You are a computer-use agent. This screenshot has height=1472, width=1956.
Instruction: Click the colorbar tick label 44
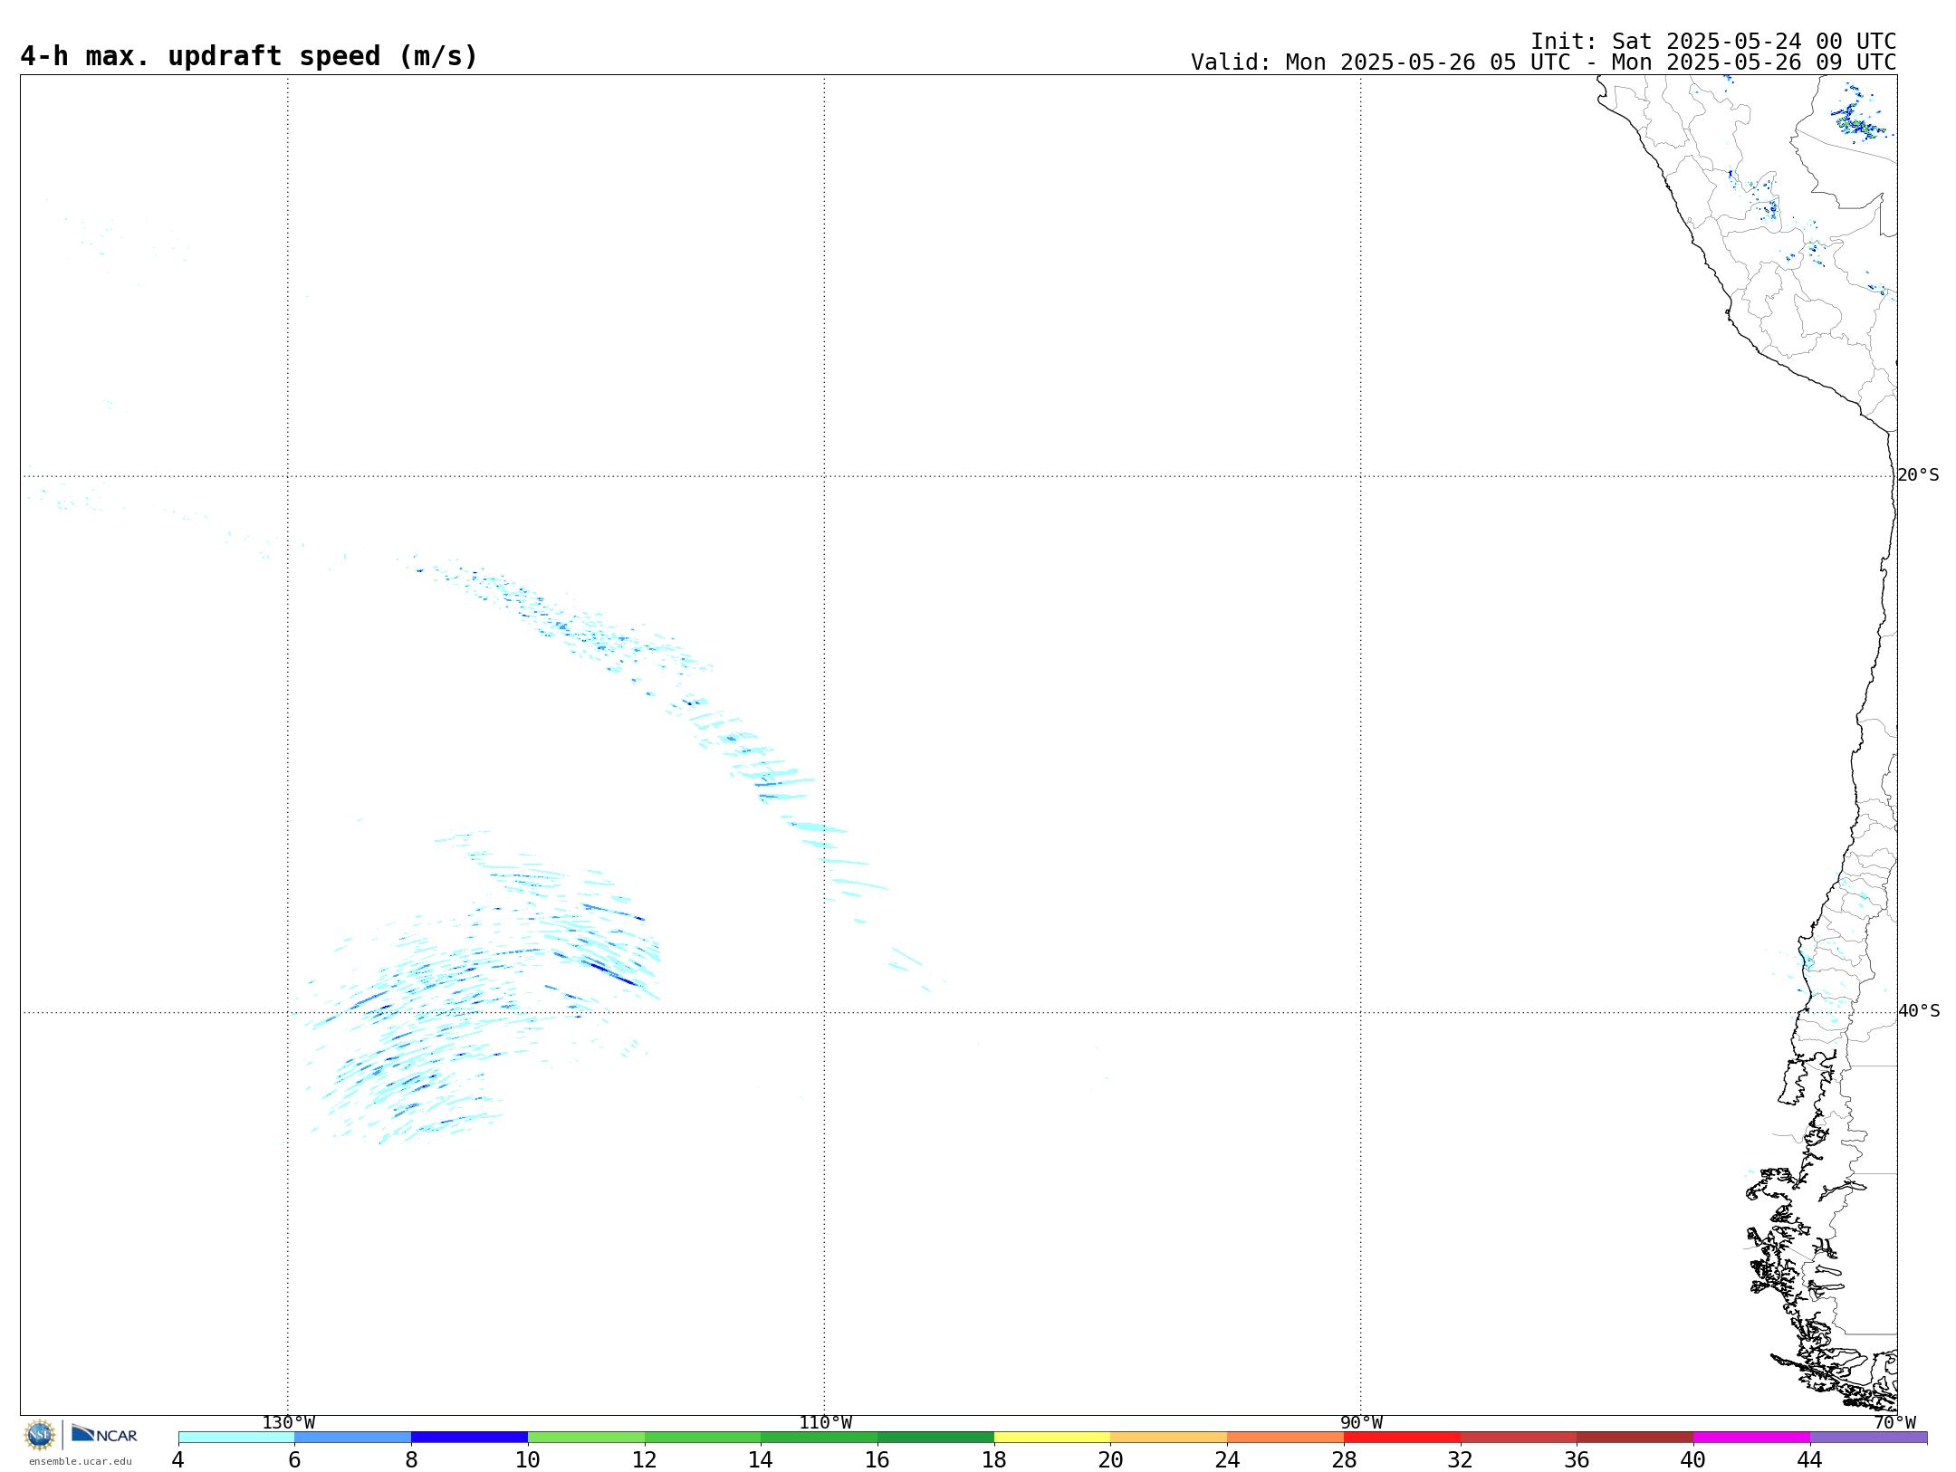click(1810, 1460)
